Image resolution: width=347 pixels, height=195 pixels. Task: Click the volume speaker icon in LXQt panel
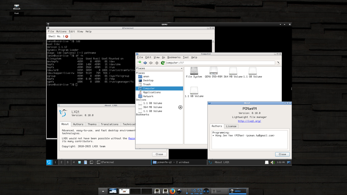272,162
